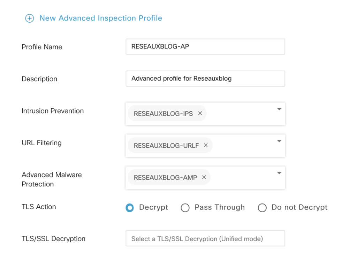This screenshot has width=357, height=265.
Task: Click the New Advanced Inspection Profile heading link
Action: pyautogui.click(x=100, y=18)
